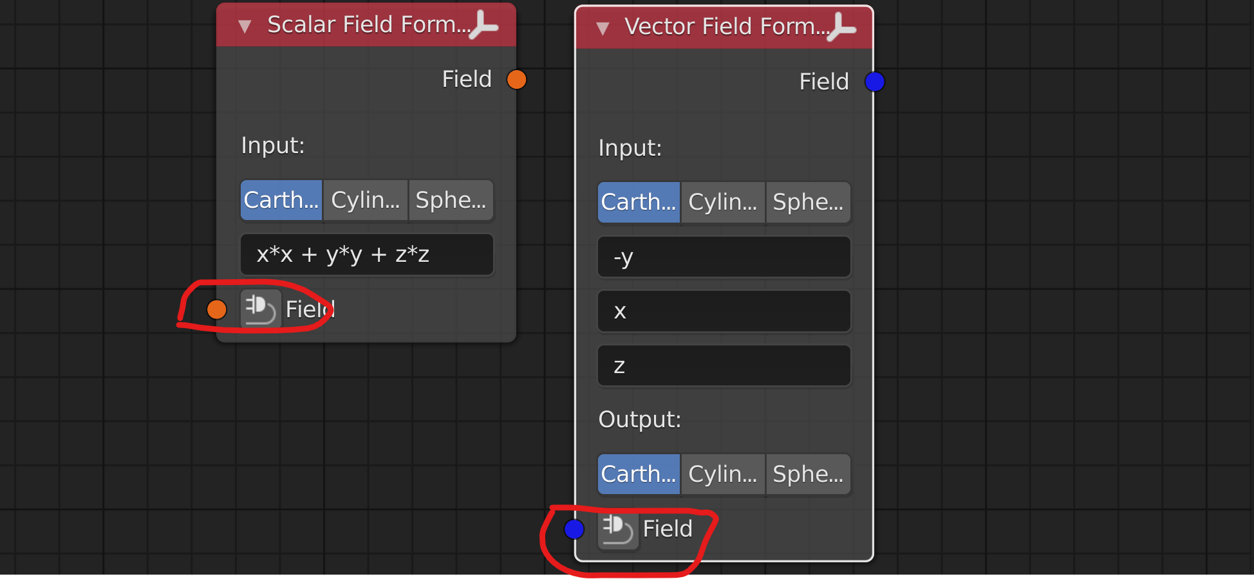This screenshot has height=579, width=1254.
Task: Click the Scalar Field node axes icon
Action: click(x=483, y=26)
